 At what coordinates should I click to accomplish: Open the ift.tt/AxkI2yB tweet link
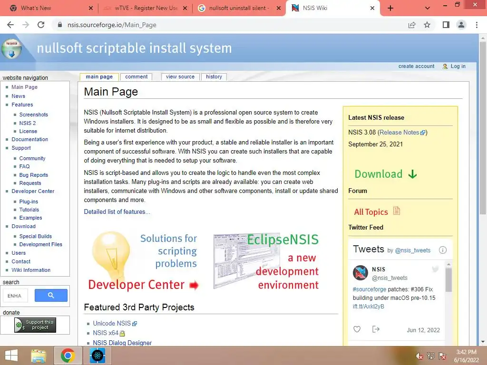tap(369, 307)
